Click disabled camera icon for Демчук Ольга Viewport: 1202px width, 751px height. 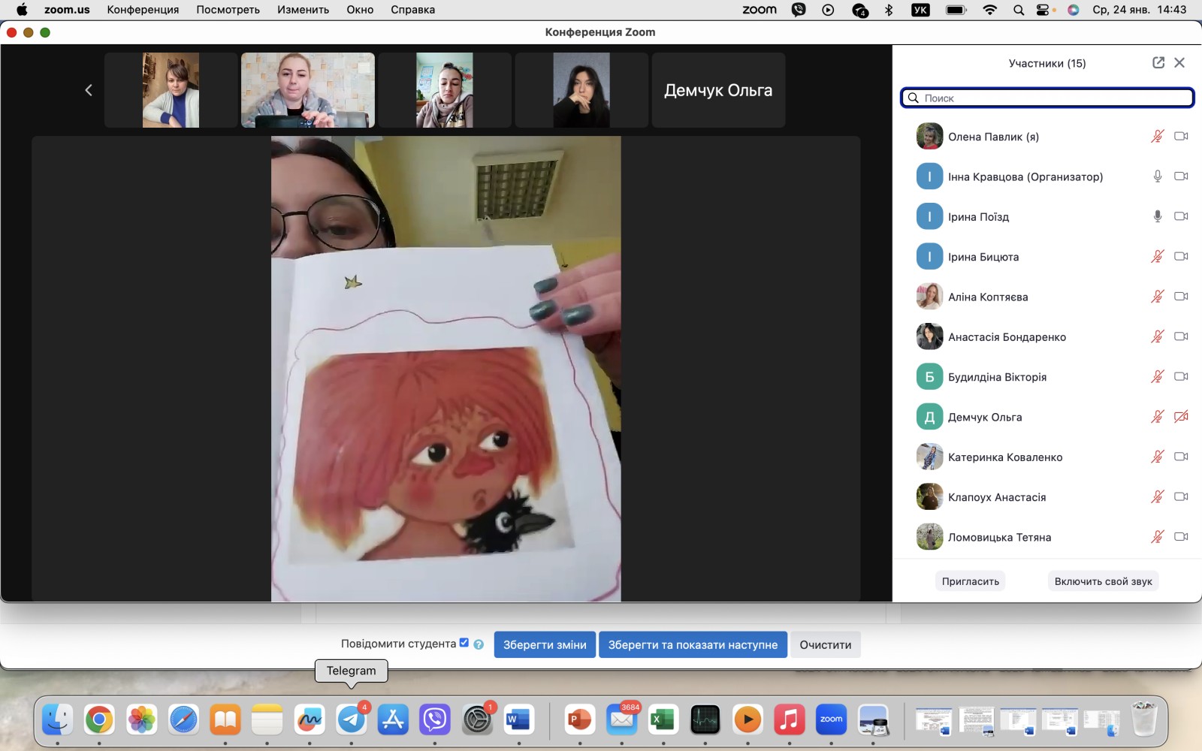pos(1181,417)
